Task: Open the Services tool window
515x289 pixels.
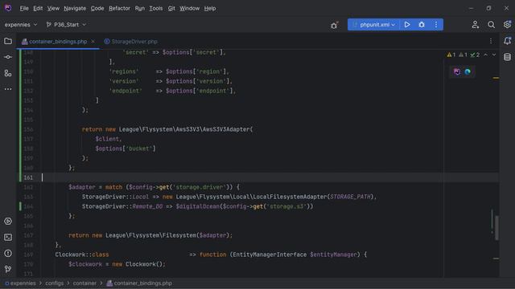Action: click(8, 222)
